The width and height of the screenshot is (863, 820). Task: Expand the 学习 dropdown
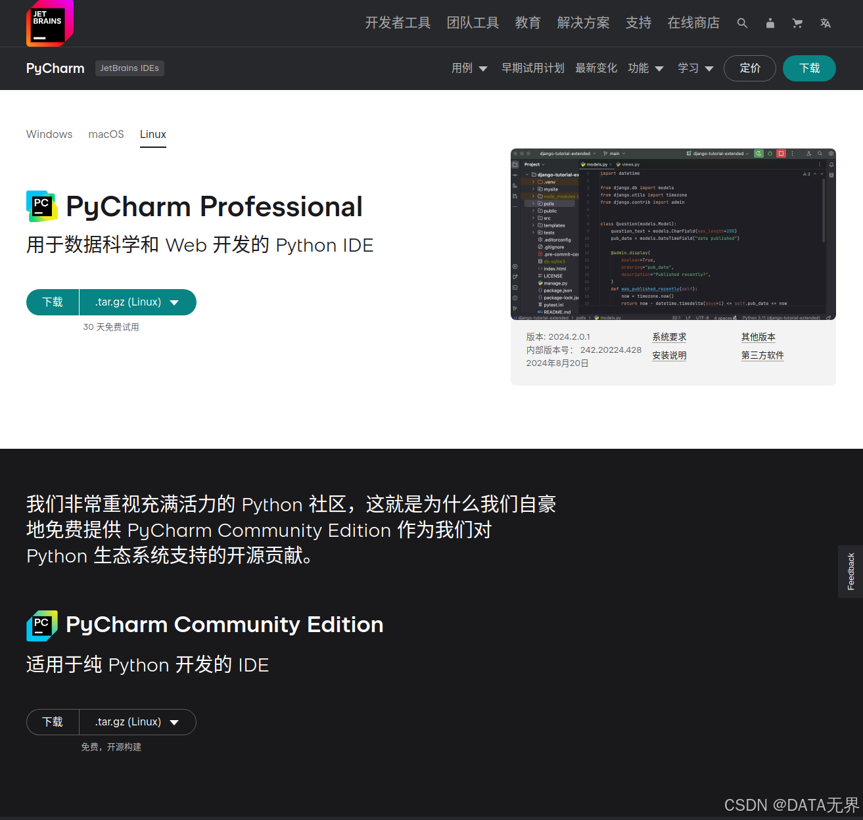point(695,68)
